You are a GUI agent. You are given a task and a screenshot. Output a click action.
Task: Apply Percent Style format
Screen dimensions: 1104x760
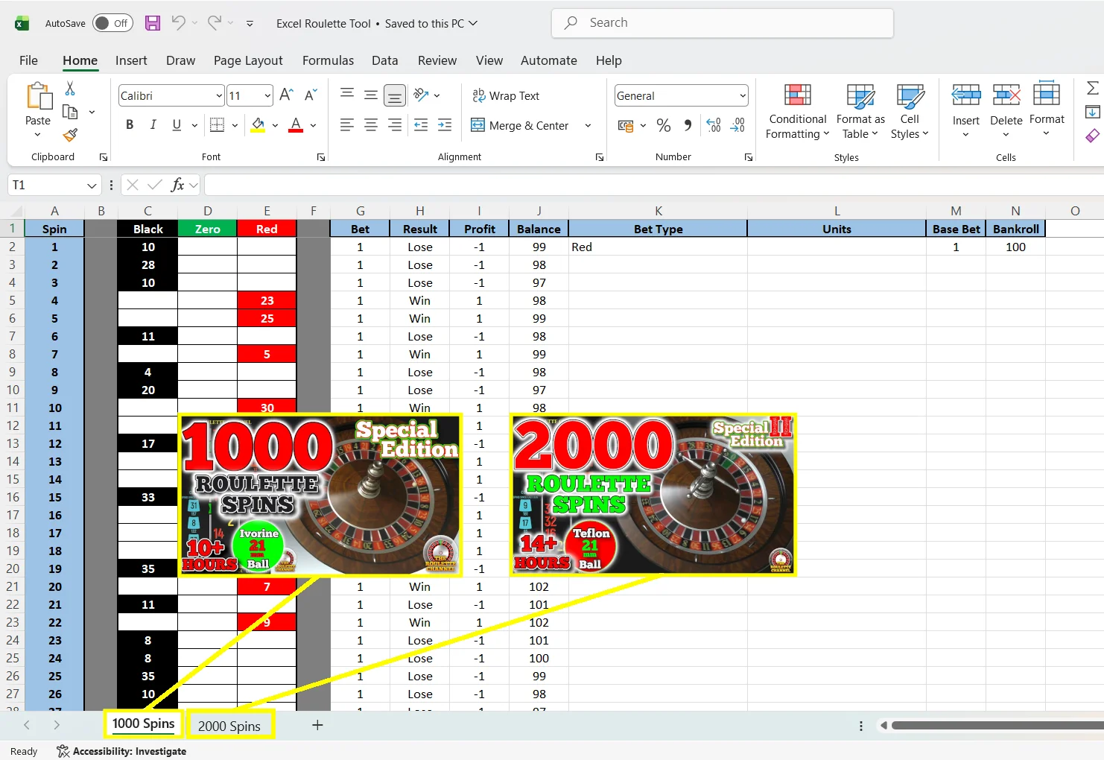click(x=664, y=125)
